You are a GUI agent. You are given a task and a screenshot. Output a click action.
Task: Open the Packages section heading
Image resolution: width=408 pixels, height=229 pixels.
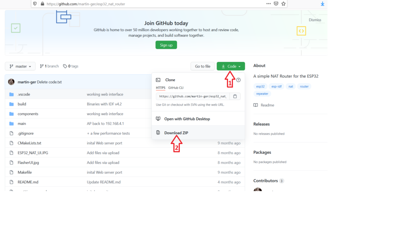pos(262,152)
